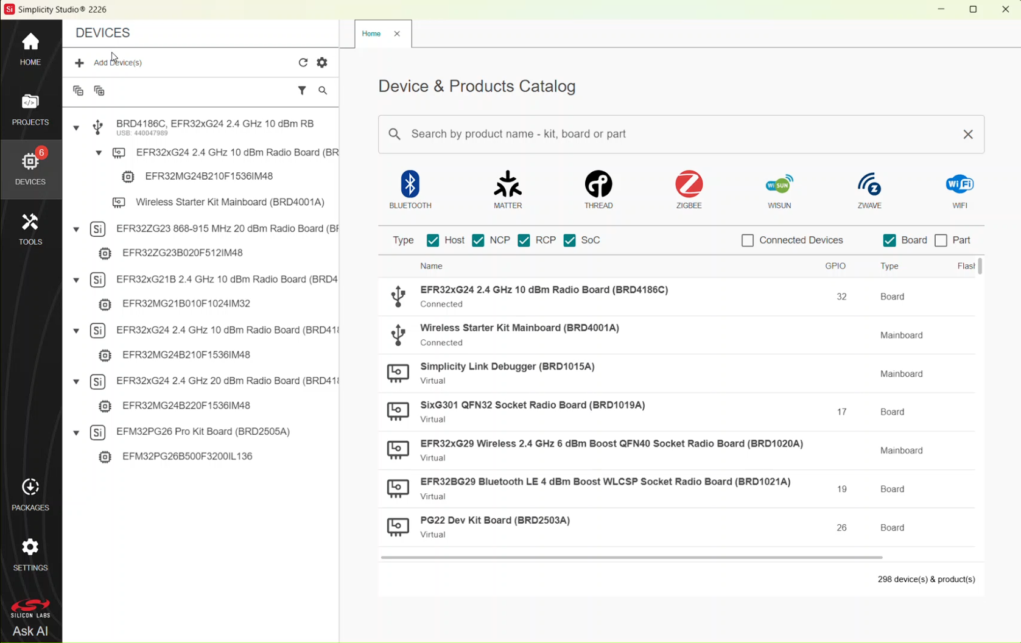Open the Projects sidebar section
Viewport: 1021px width, 643px height.
[x=30, y=110]
